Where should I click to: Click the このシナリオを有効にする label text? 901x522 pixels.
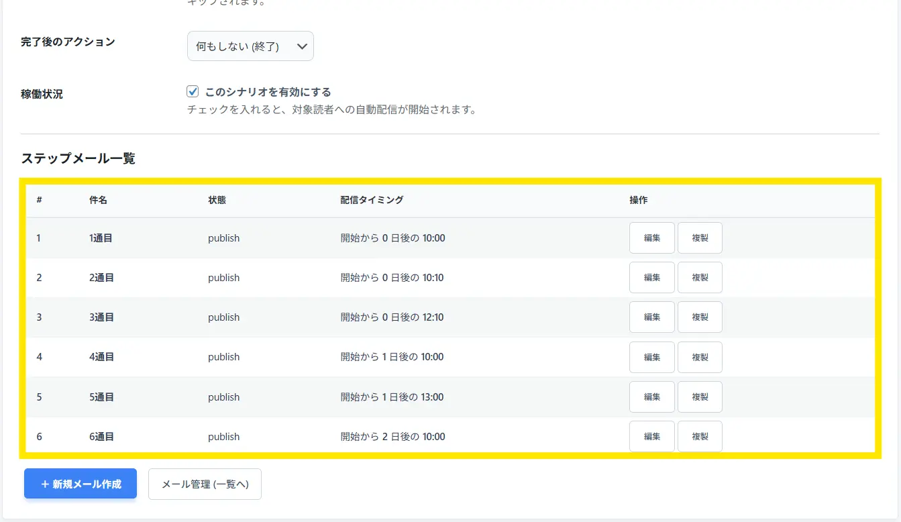(x=268, y=92)
